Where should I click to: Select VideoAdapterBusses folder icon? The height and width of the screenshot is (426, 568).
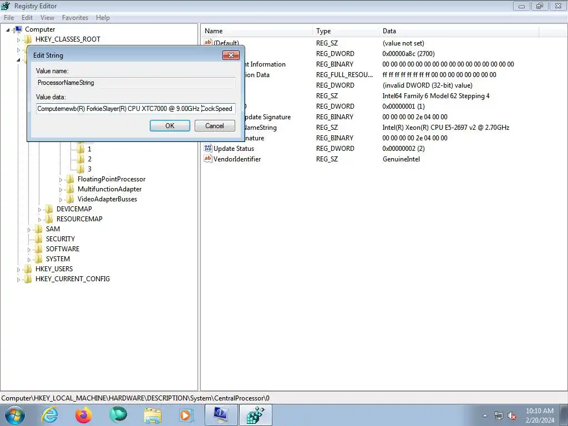[70, 199]
